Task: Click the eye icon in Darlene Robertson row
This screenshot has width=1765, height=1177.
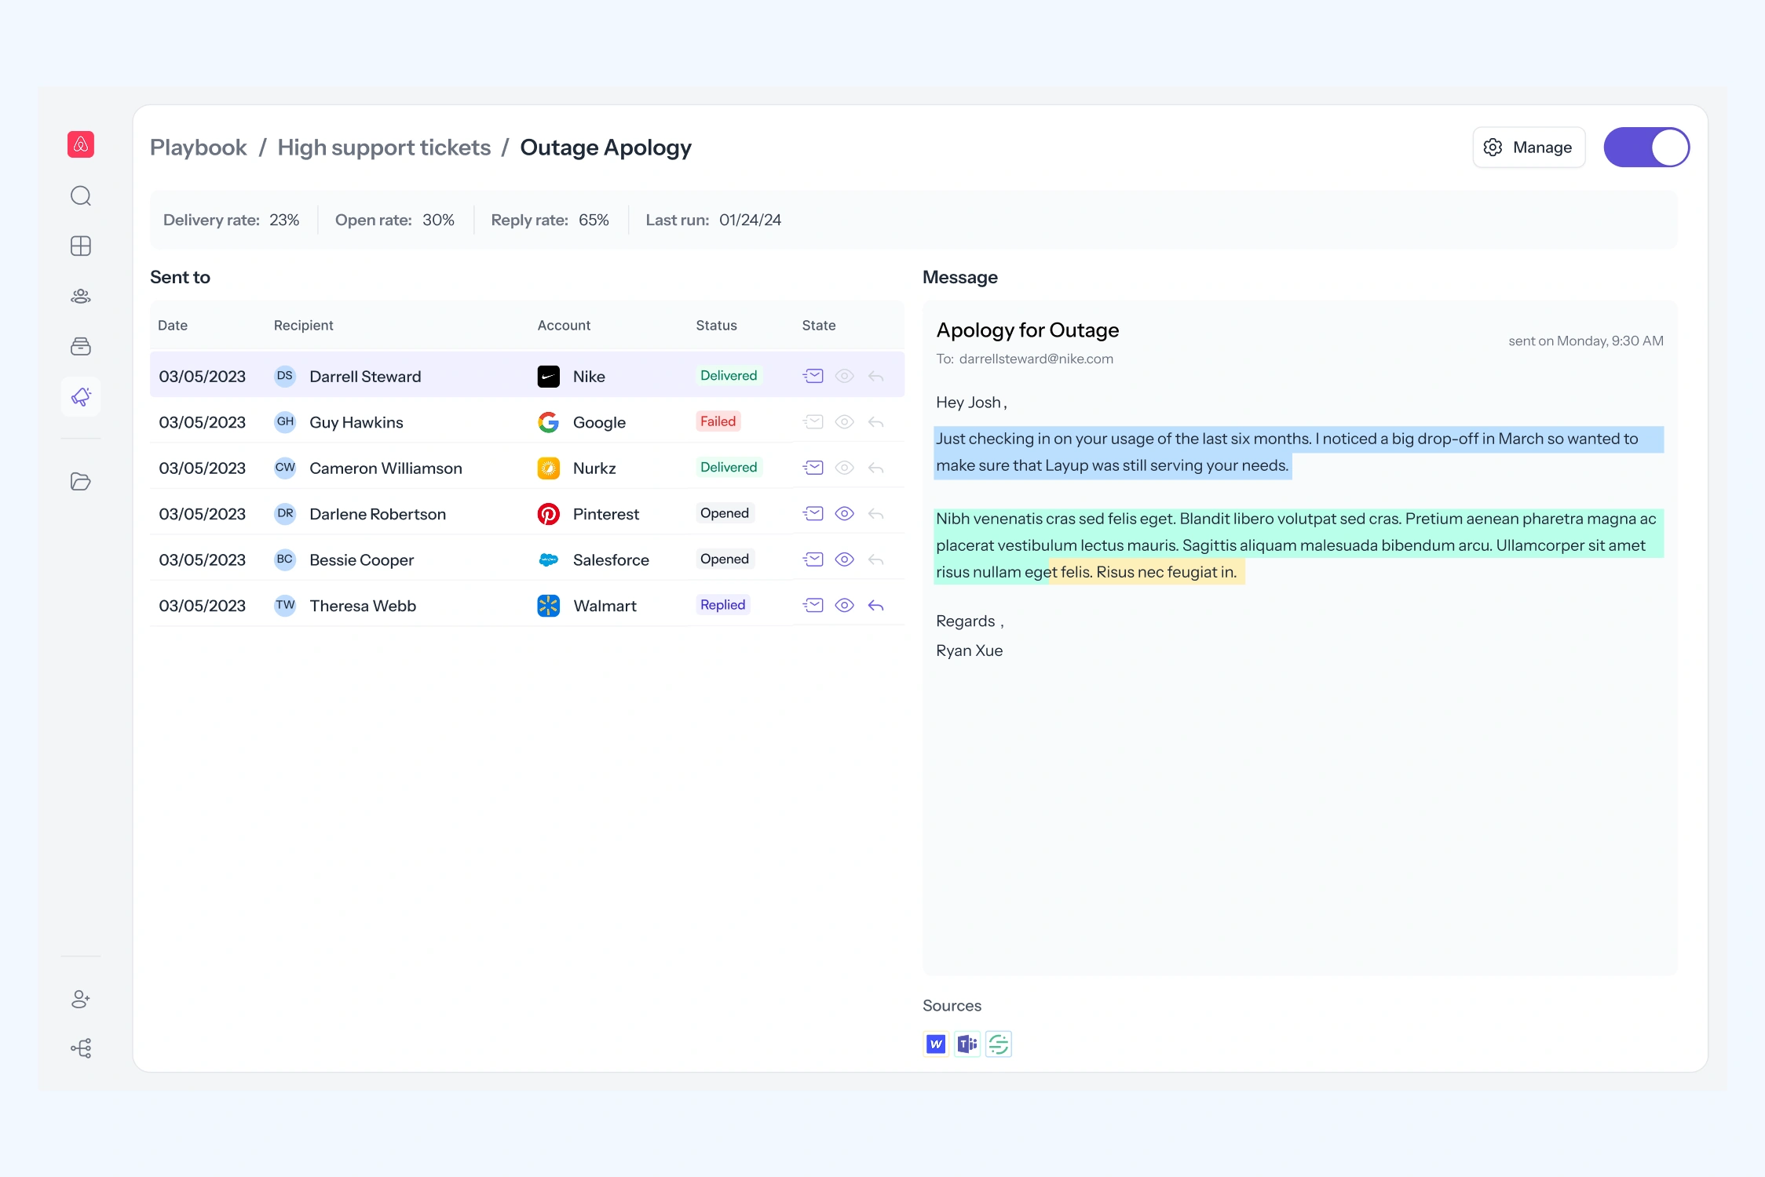Action: coord(844,513)
